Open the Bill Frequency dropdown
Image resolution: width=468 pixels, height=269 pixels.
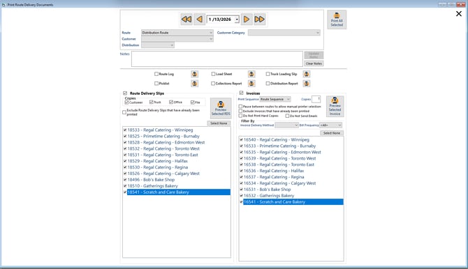coord(330,125)
